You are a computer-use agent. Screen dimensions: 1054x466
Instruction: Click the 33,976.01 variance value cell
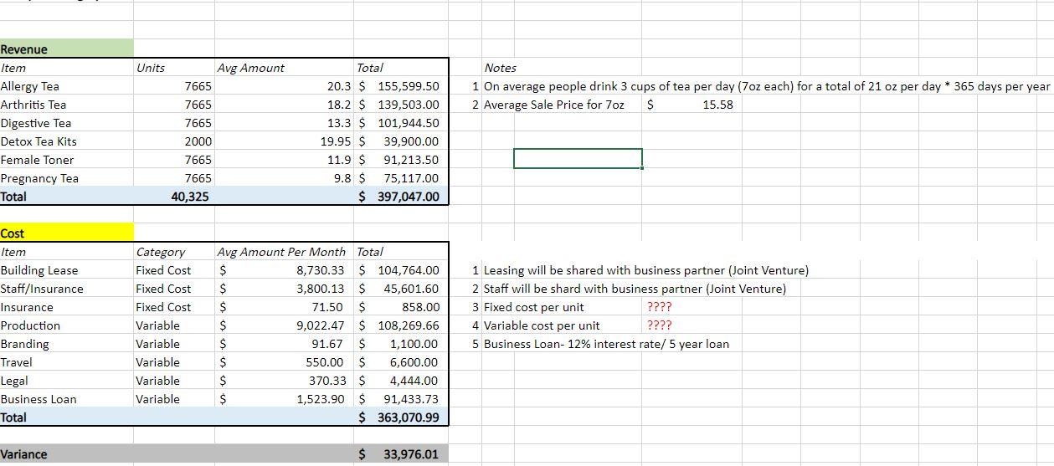click(x=401, y=454)
